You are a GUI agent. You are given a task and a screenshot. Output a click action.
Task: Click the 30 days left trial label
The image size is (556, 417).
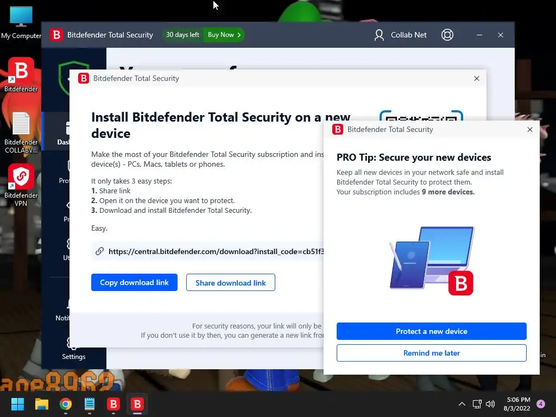tap(182, 35)
